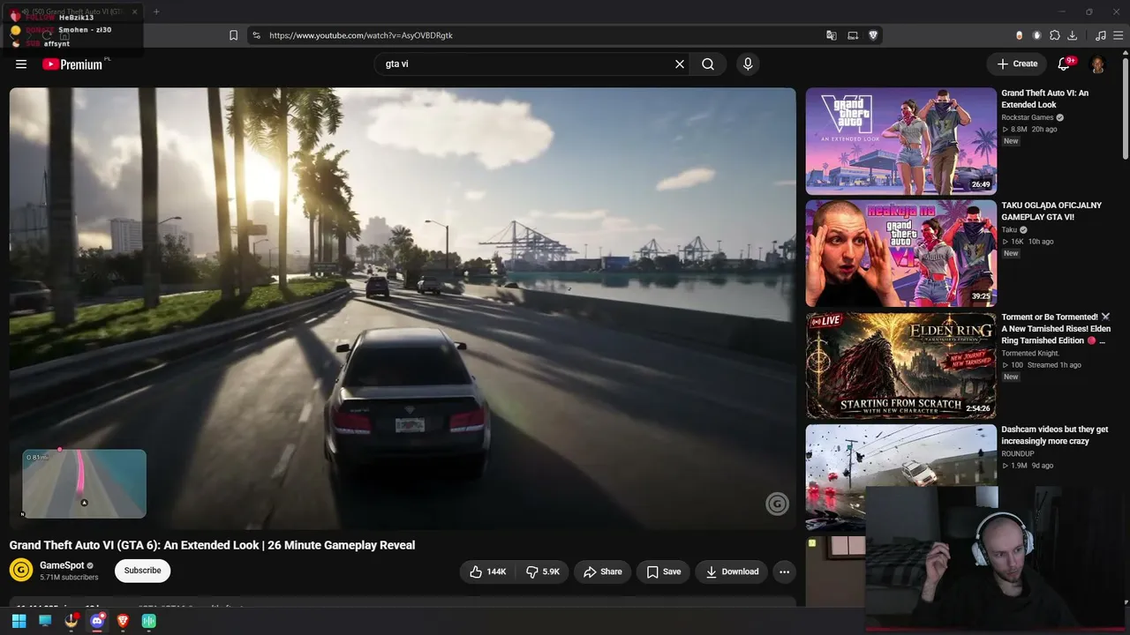Open 'Grand Theft Auto VI: An Extended Look' thumbnail
Image resolution: width=1130 pixels, height=635 pixels.
tap(900, 141)
